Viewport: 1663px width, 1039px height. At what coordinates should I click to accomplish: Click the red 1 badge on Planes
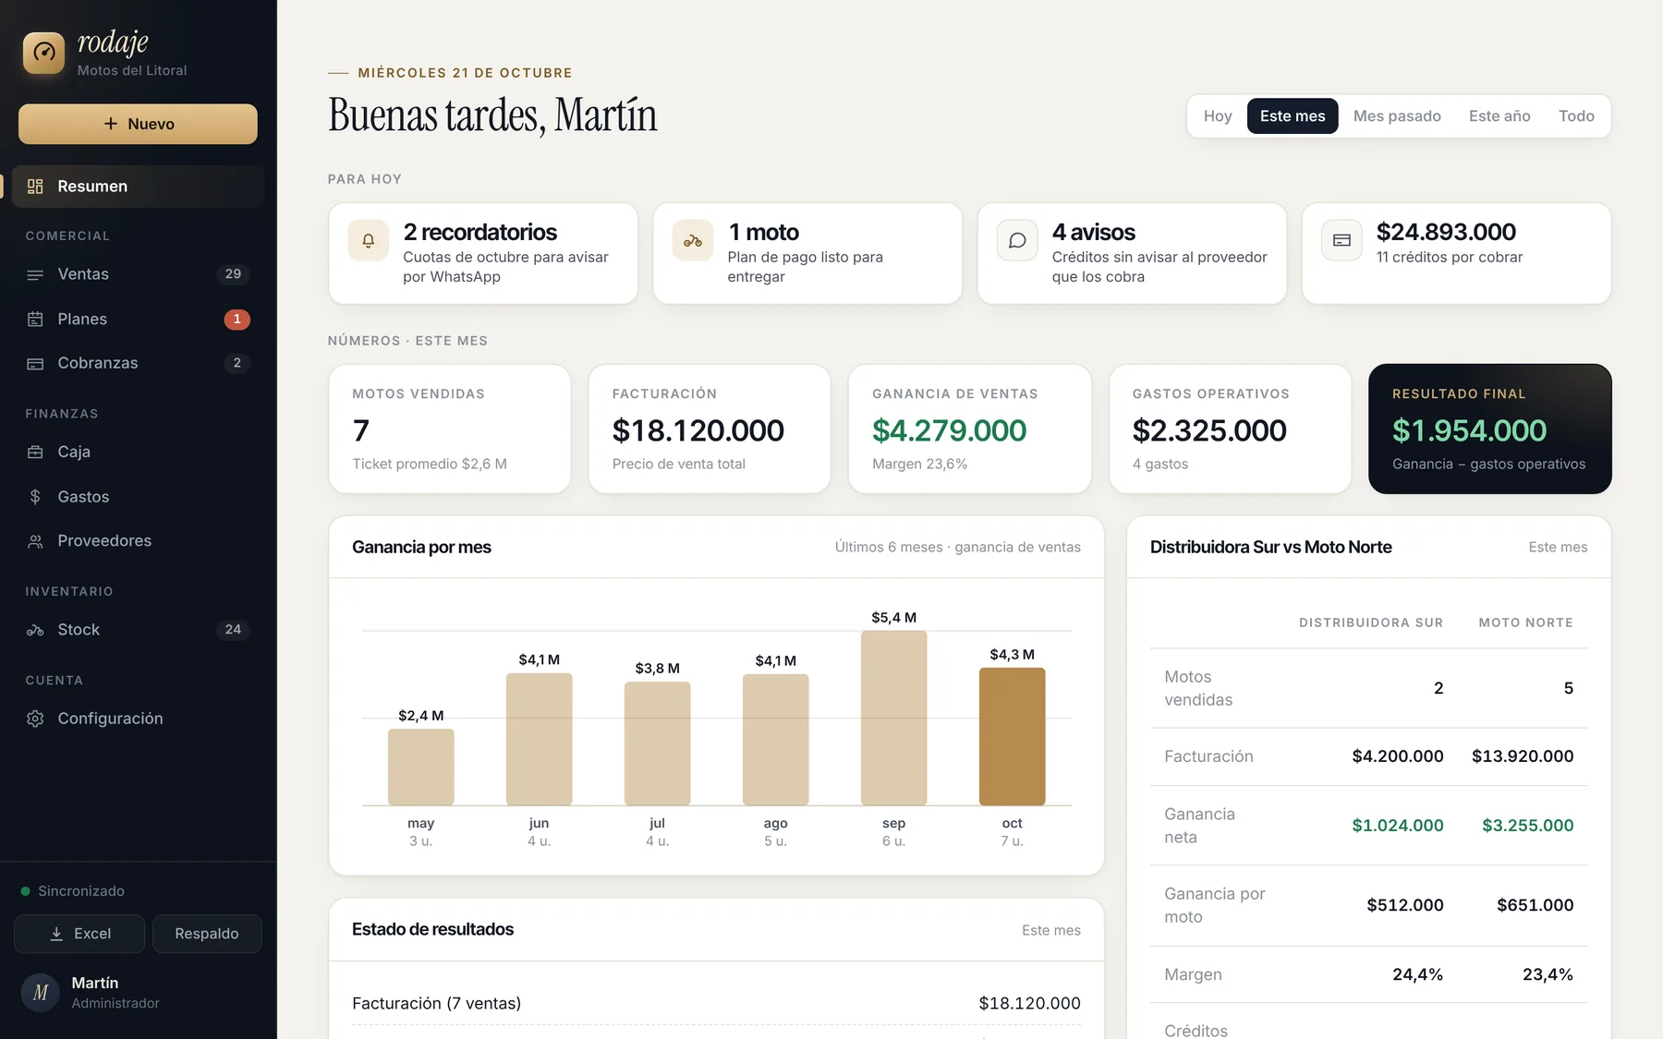237,320
